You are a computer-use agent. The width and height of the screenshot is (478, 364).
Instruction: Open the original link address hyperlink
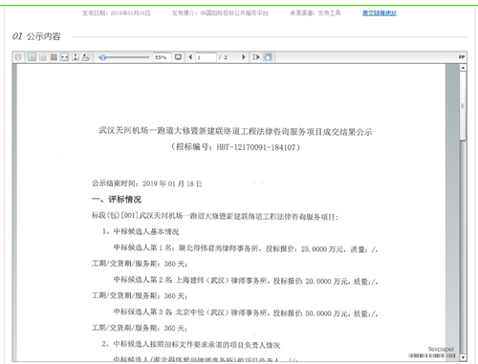[x=380, y=13]
